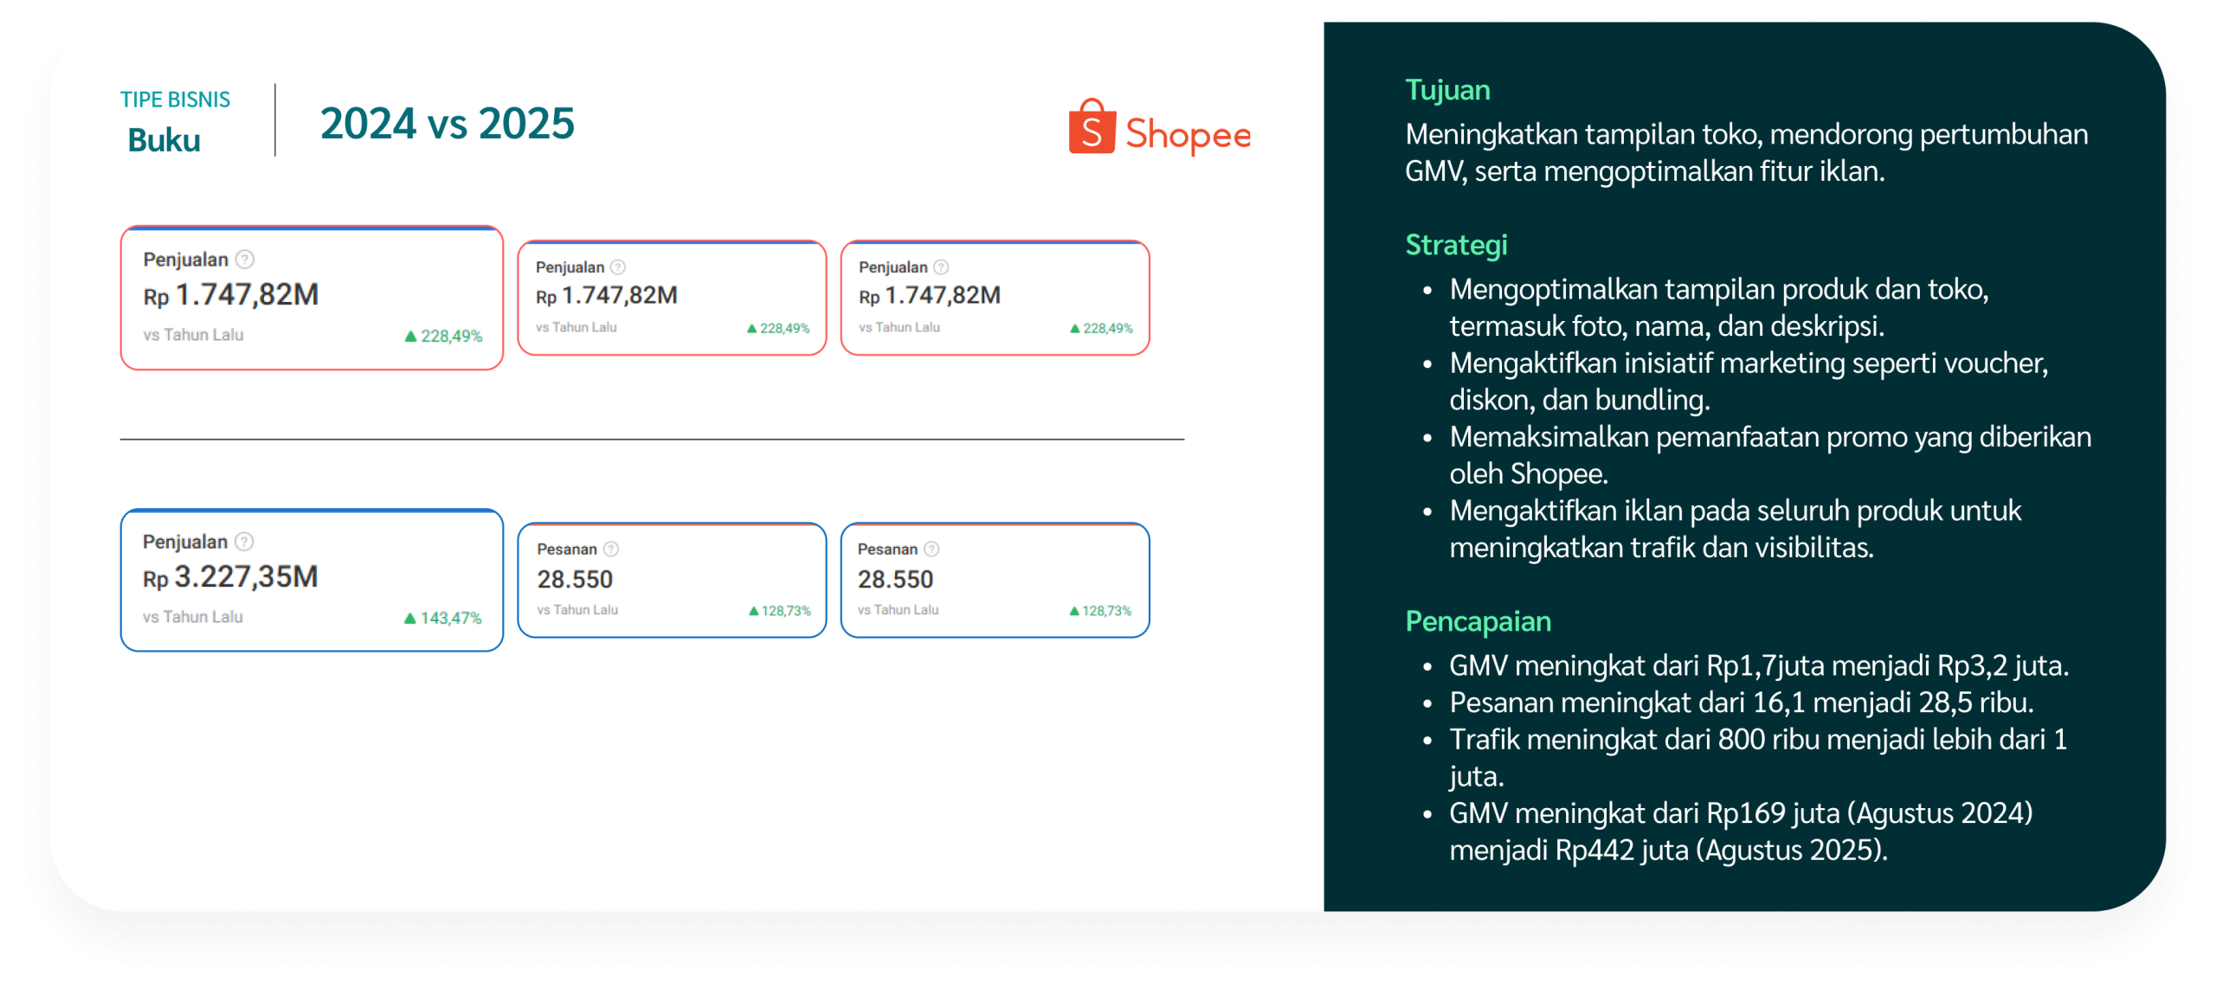Viewport: 2216px width, 989px height.
Task: Click vs Tahun Lalu on 3.227,35M card
Action: [192, 617]
